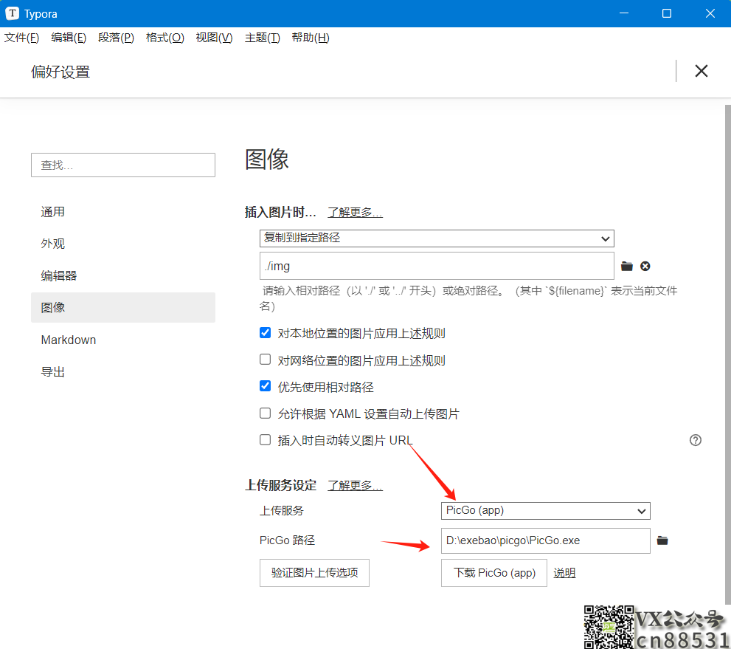
Task: Open 了解更多 link beside 插入图片时
Action: click(355, 213)
